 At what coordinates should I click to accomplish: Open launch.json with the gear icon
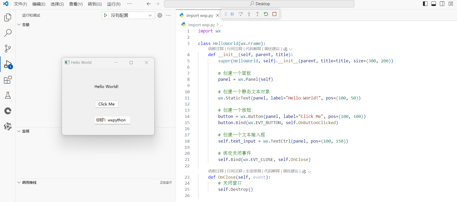point(160,15)
